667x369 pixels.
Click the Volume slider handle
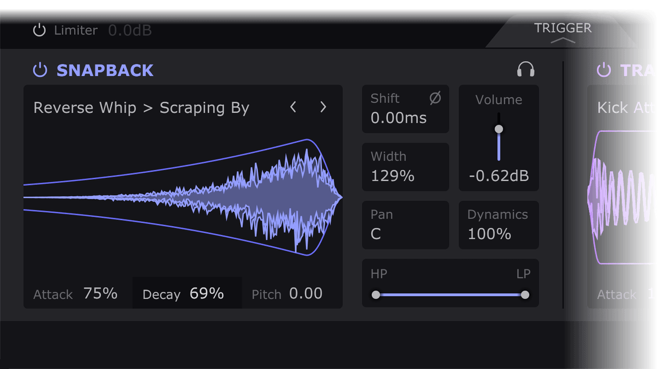pos(499,129)
